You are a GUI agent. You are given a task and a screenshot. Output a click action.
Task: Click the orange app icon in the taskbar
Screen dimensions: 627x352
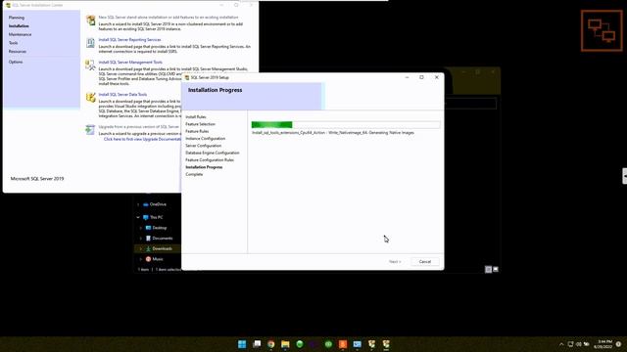(343, 344)
